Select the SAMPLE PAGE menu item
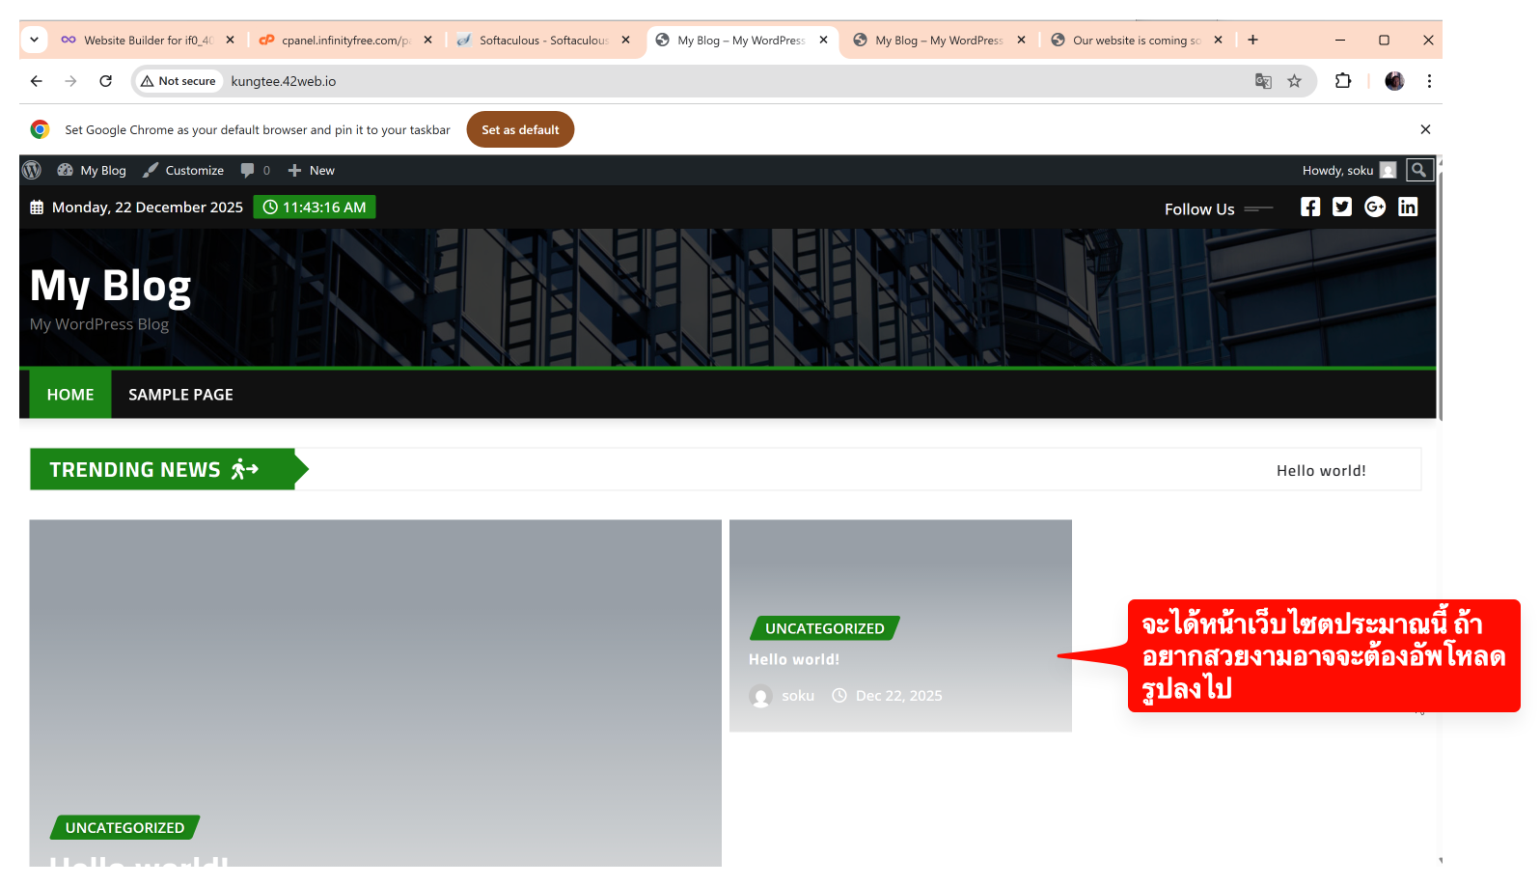Screen dimensions: 1540x886 point(180,395)
